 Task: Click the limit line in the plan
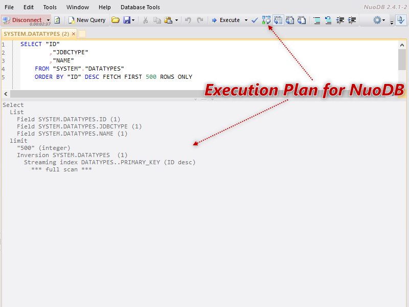coord(18,141)
